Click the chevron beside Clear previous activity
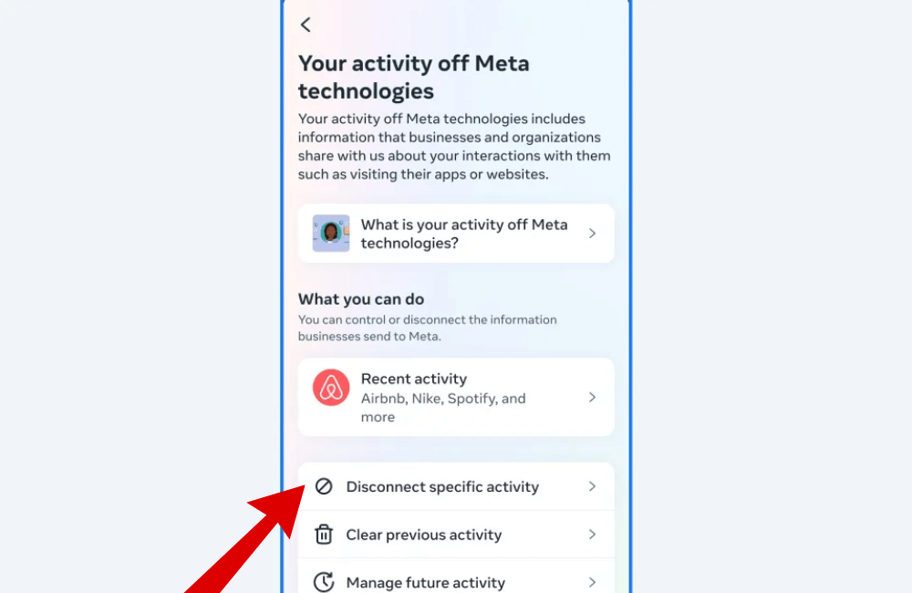This screenshot has width=912, height=593. (x=593, y=535)
